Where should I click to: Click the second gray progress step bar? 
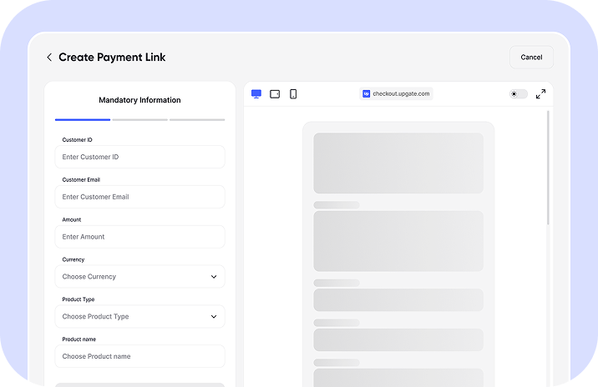coord(140,119)
